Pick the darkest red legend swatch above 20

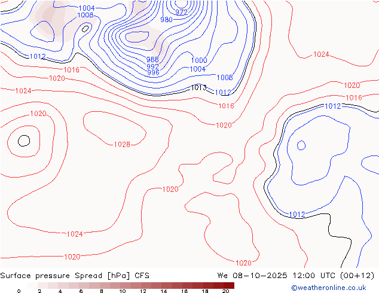[x=229, y=285]
